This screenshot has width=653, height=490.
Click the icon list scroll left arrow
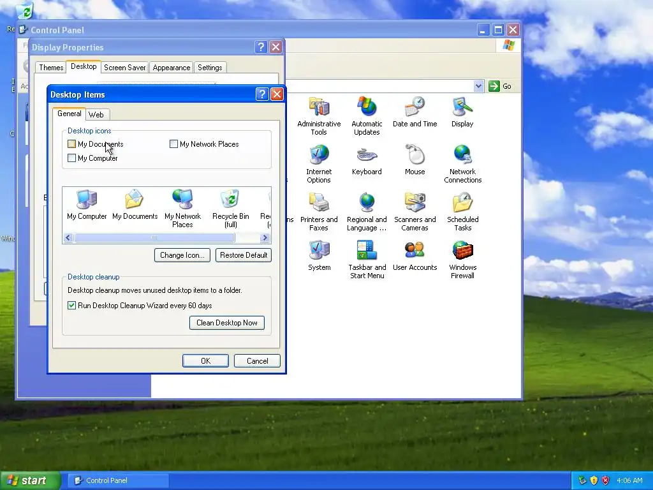(68, 238)
